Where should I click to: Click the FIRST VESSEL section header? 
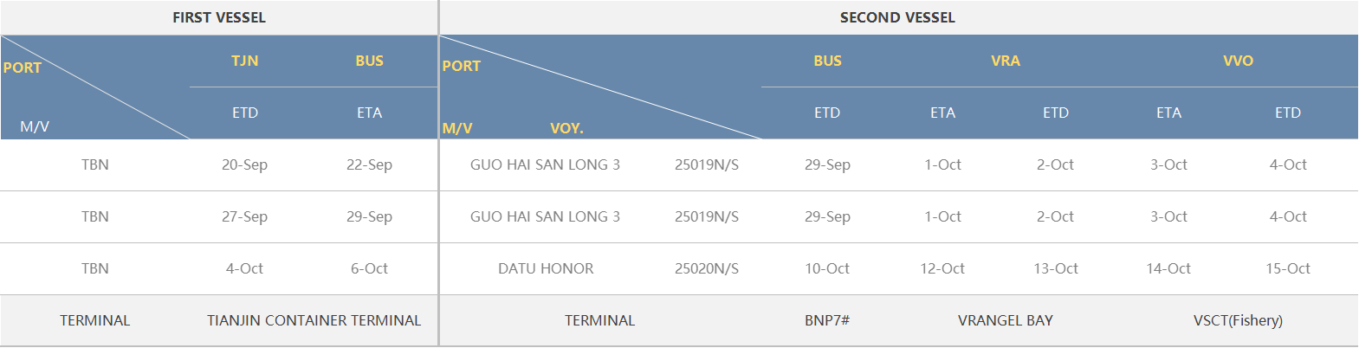(x=219, y=17)
